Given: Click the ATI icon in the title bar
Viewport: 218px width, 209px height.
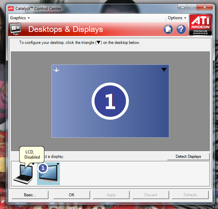Looking at the screenshot, I should click(12, 8).
